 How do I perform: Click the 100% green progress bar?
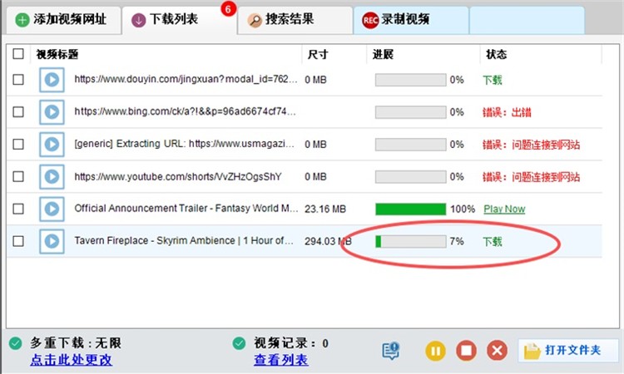pos(411,209)
